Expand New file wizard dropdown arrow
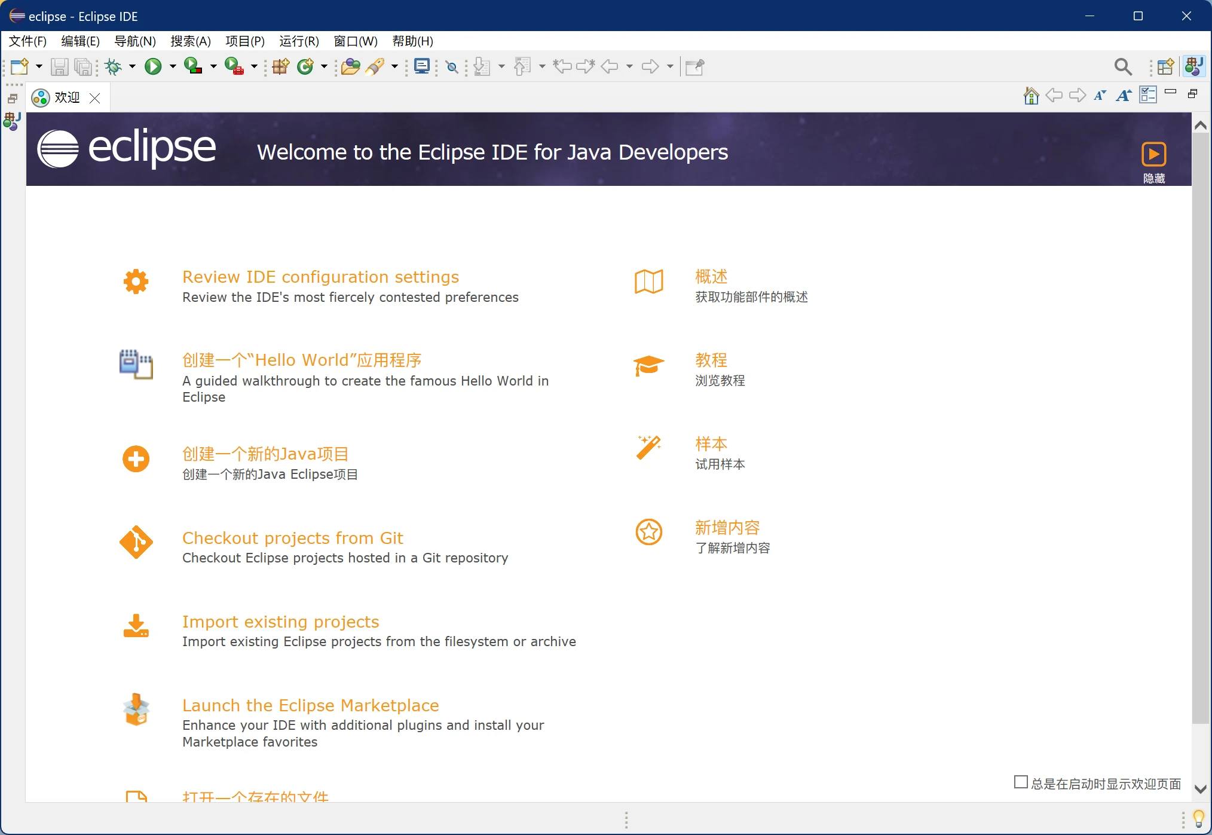1212x835 pixels. click(x=39, y=66)
